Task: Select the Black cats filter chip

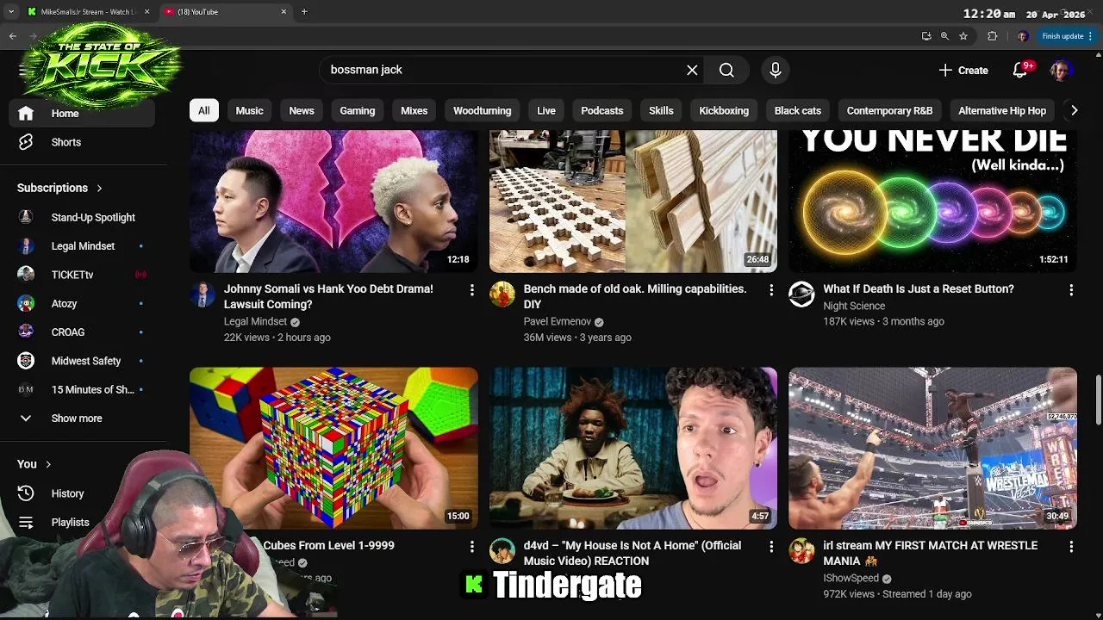Action: point(798,110)
